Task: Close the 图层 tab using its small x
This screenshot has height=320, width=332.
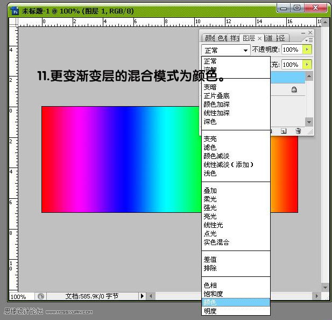Action: click(x=259, y=39)
